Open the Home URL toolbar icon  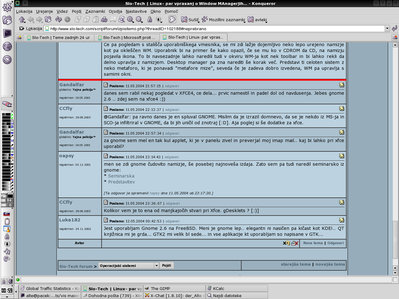click(x=48, y=19)
